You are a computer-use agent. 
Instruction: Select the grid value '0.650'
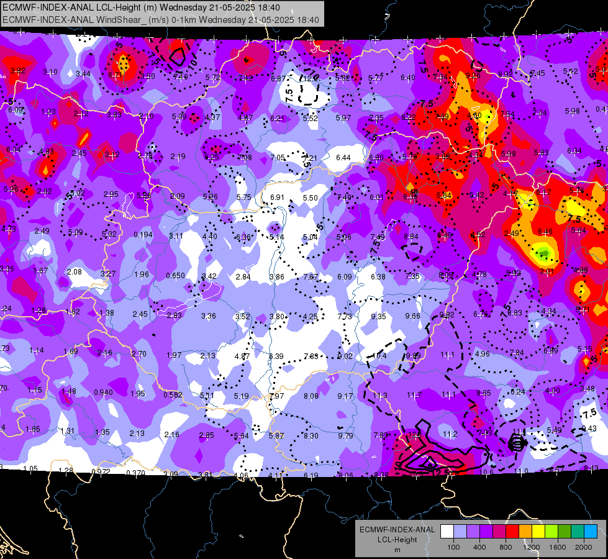(175, 275)
